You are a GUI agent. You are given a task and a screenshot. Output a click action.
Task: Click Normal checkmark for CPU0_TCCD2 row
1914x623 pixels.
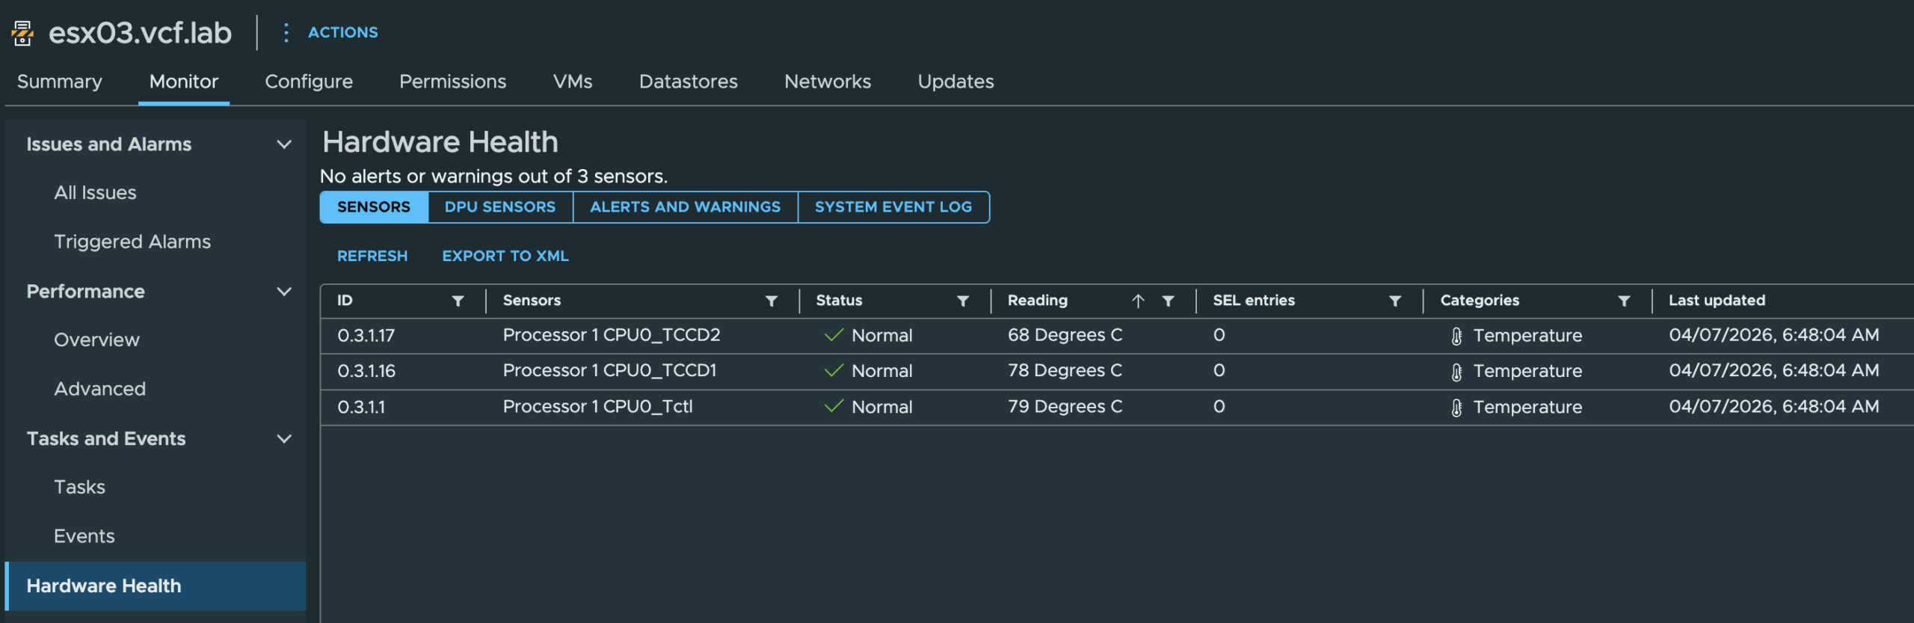(834, 335)
